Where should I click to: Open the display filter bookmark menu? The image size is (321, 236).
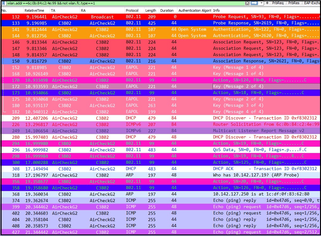coord(3,3)
